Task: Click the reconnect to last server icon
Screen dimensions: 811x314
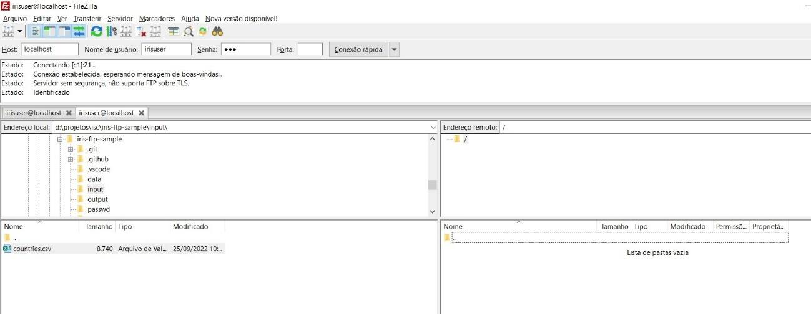Action: click(155, 31)
